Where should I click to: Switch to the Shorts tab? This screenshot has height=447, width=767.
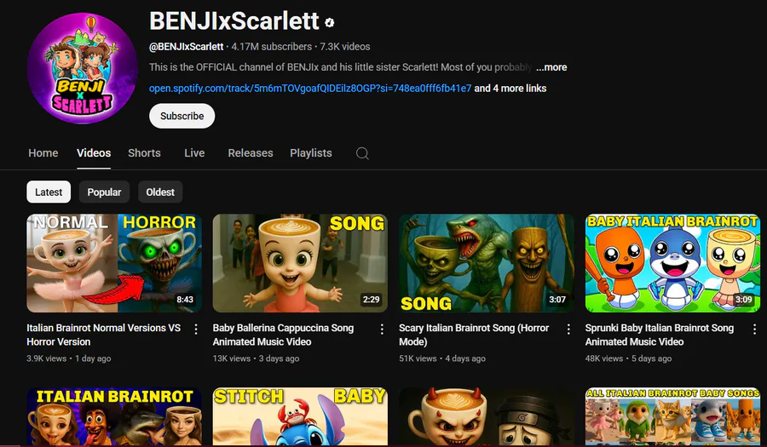(x=144, y=153)
